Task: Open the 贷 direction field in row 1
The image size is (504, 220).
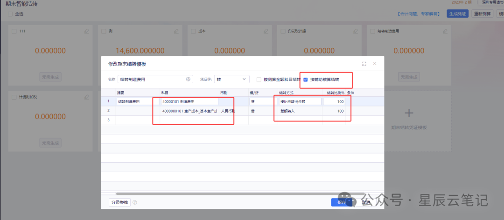Action: (263, 101)
